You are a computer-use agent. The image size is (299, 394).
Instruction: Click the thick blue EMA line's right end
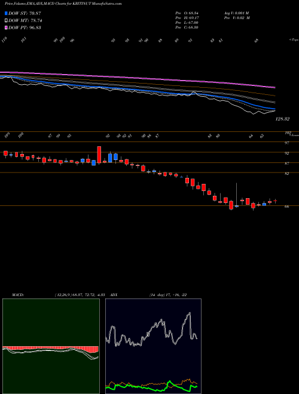point(274,109)
